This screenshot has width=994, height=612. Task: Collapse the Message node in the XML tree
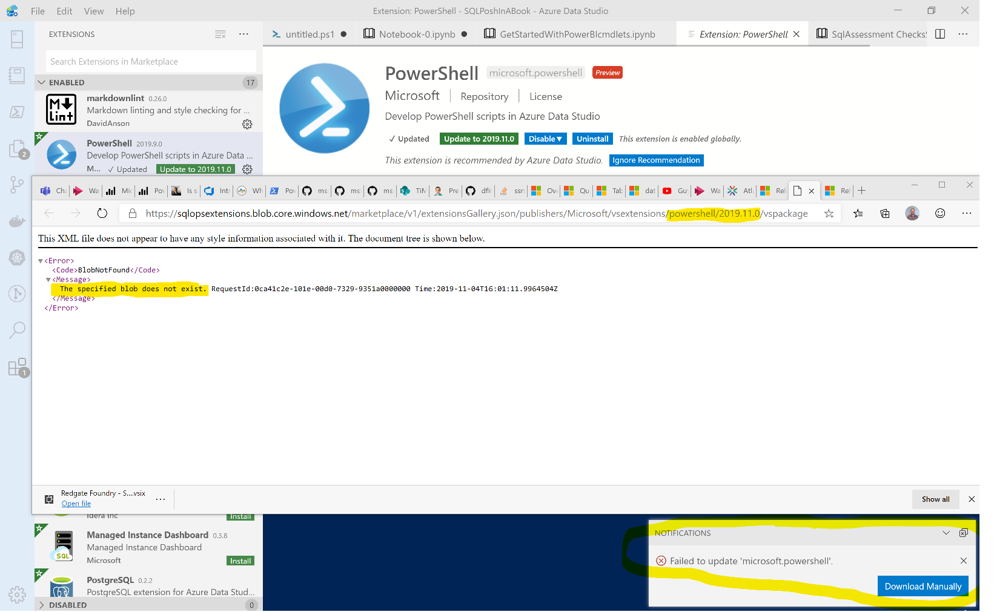[x=48, y=279]
